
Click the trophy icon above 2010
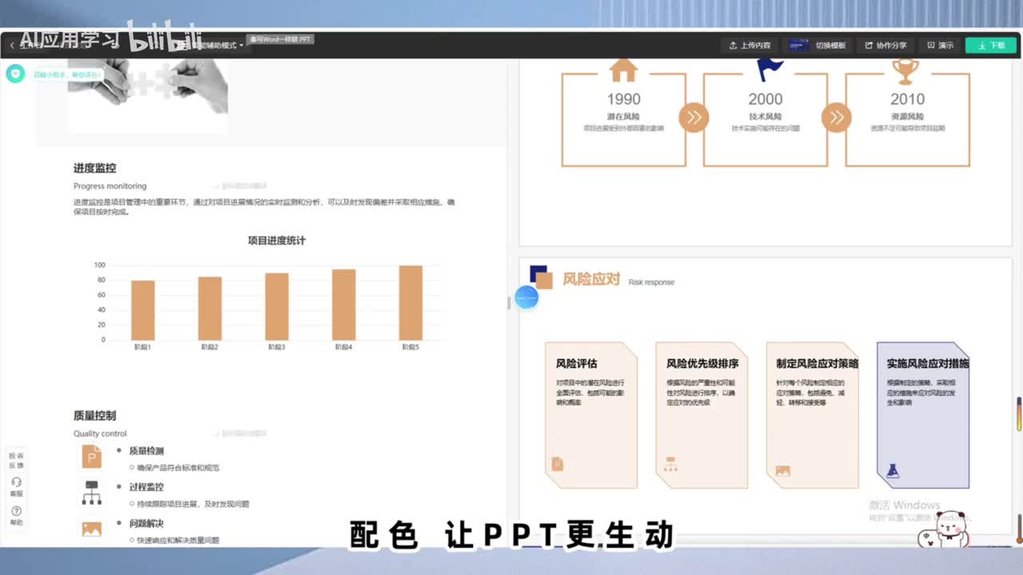pyautogui.click(x=907, y=72)
